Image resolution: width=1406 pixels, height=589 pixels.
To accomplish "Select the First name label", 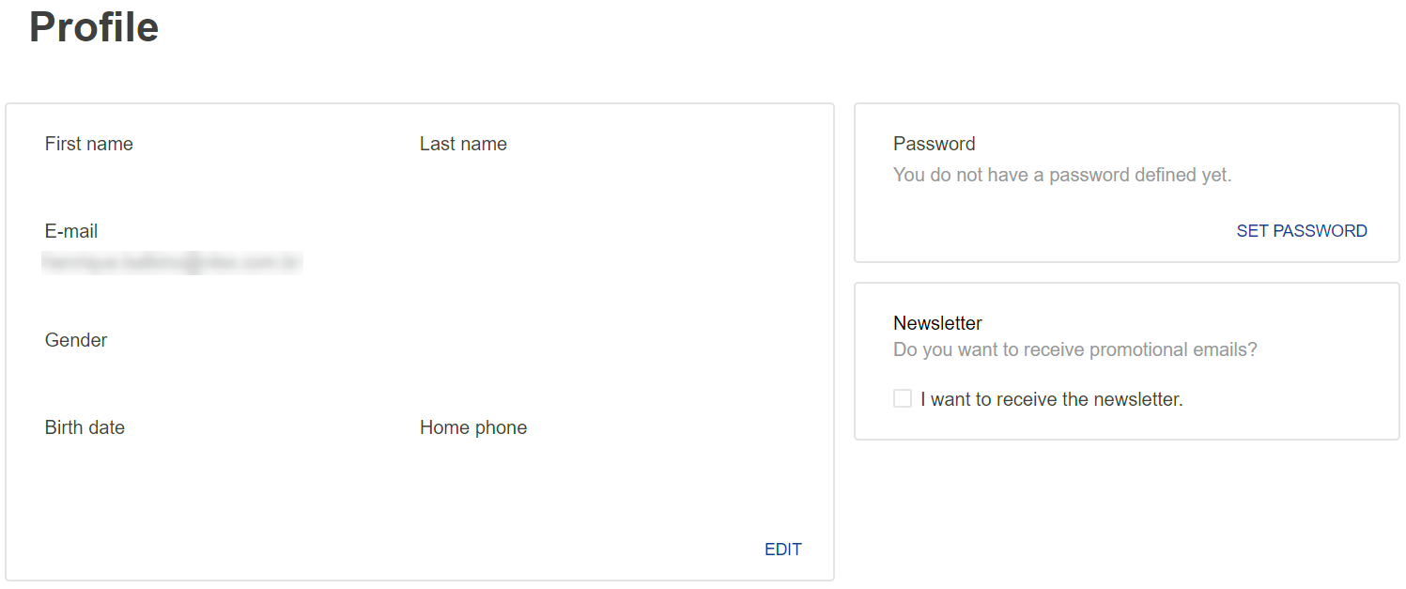I will 89,144.
